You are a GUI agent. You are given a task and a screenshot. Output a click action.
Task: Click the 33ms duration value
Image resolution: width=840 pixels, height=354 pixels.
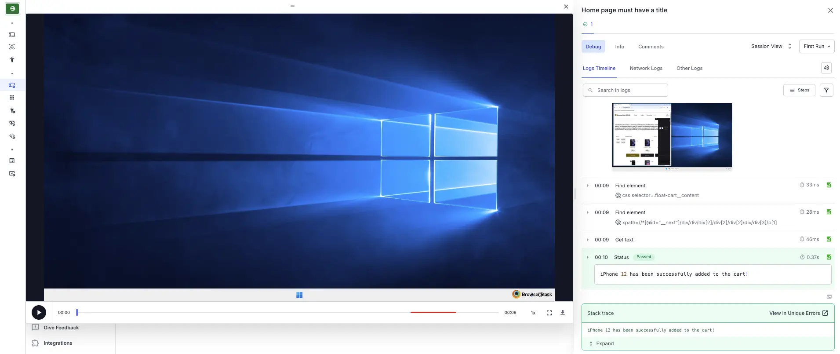(812, 185)
